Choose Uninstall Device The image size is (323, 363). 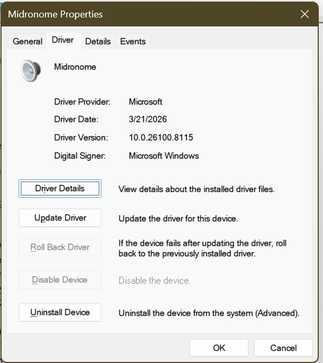point(60,312)
